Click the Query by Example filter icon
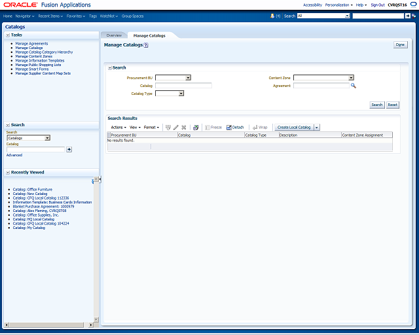 (x=168, y=128)
